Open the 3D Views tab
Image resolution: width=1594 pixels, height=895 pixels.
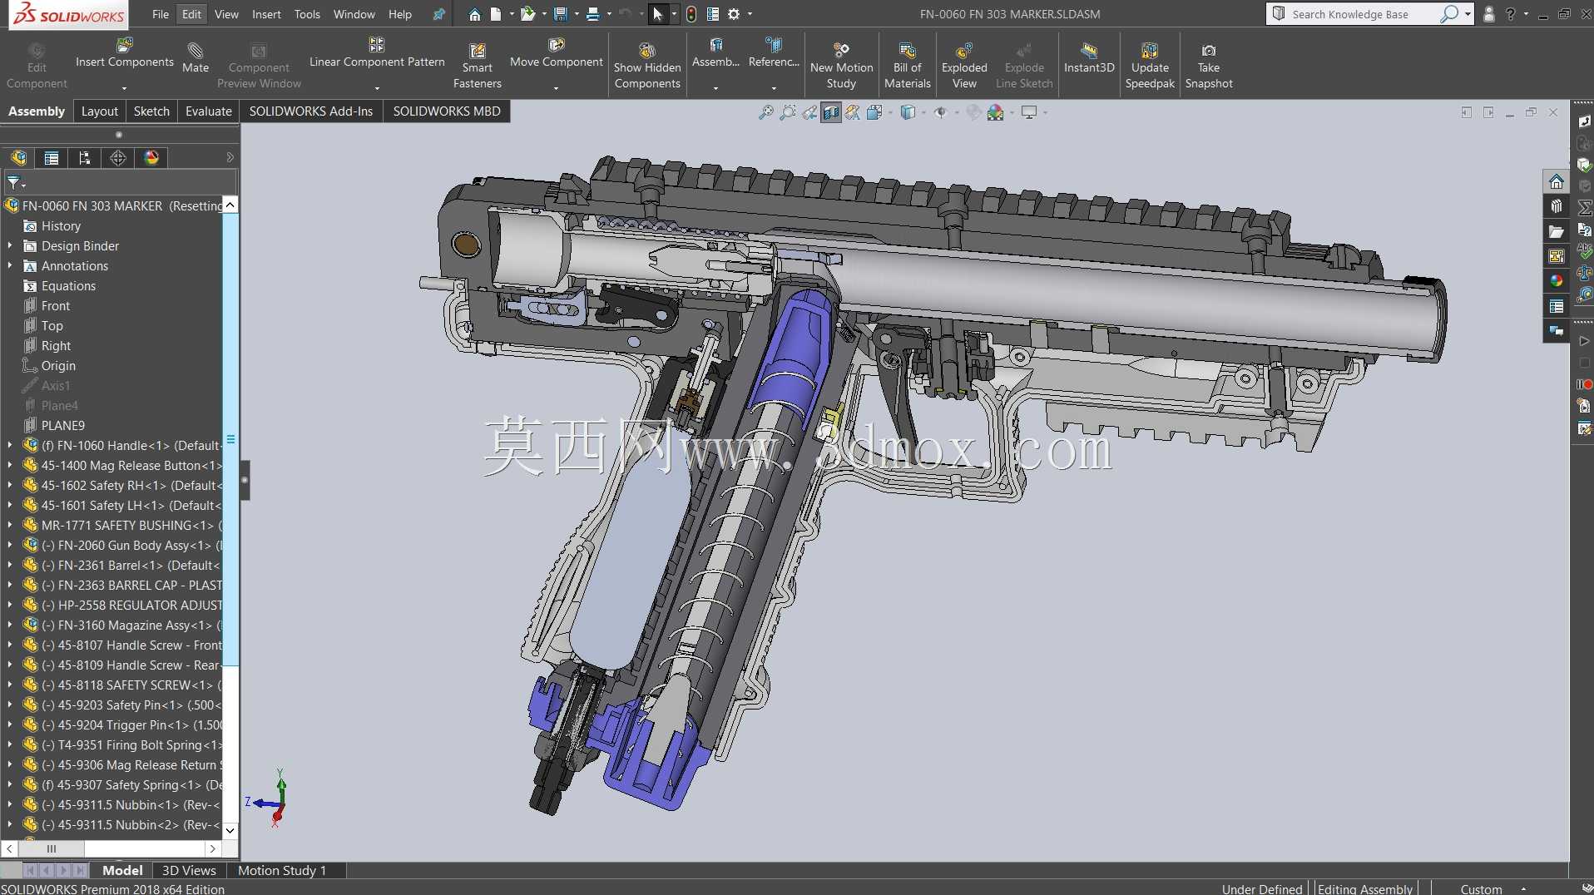pyautogui.click(x=189, y=870)
